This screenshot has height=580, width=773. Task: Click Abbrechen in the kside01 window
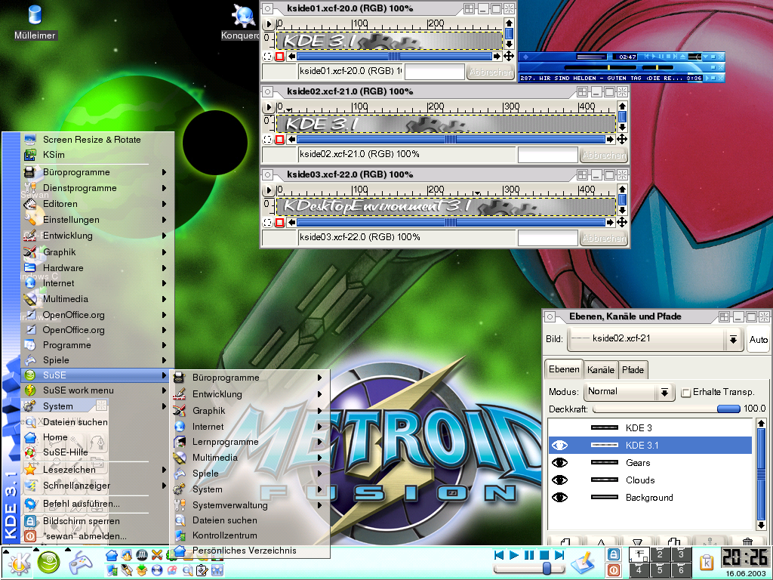coord(491,72)
